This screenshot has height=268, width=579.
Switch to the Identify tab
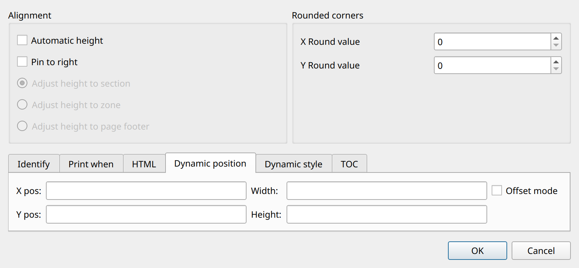pyautogui.click(x=34, y=164)
